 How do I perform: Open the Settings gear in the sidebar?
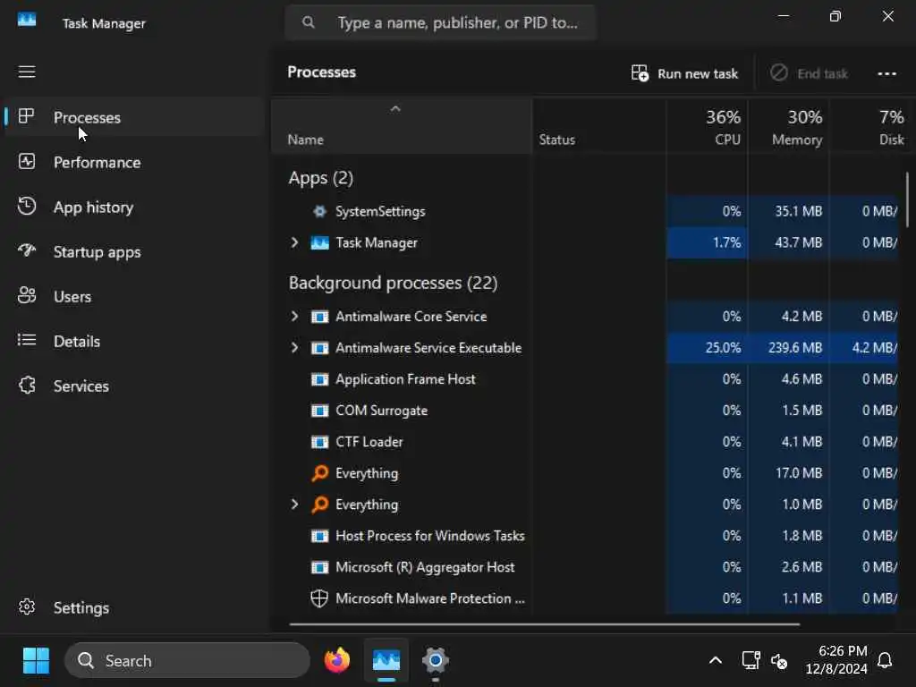(27, 607)
